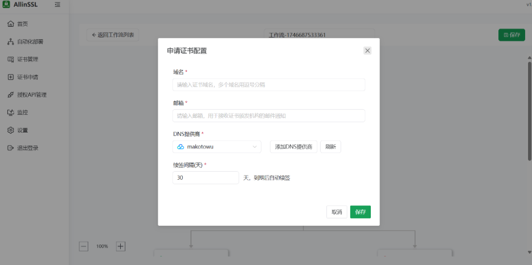Click the zoom in plus button

121,246
